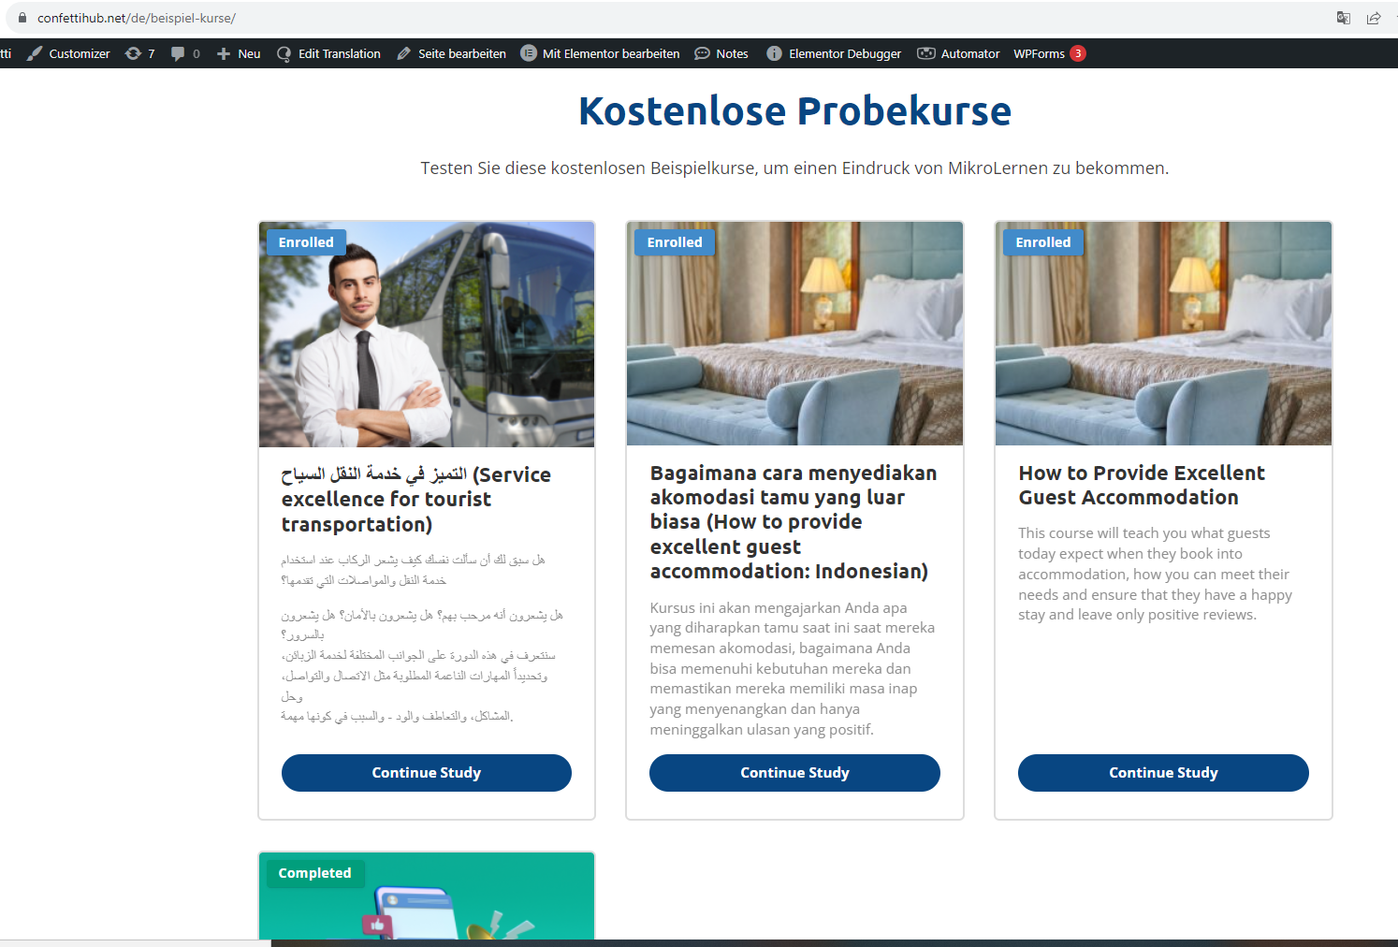Click the Edit Translation icon

pyautogui.click(x=284, y=53)
